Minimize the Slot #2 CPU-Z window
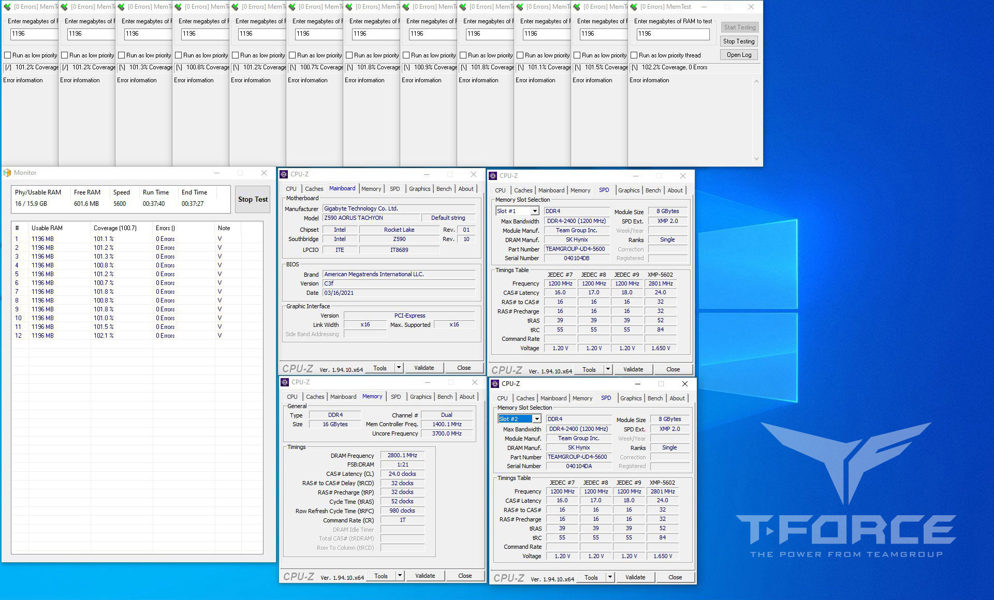This screenshot has width=994, height=600. [x=638, y=384]
